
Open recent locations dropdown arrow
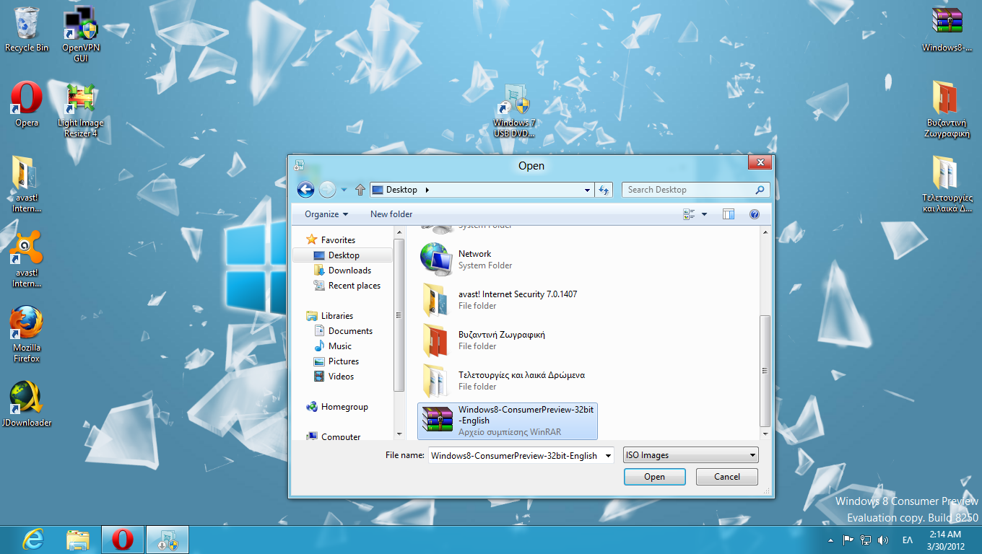coord(344,190)
